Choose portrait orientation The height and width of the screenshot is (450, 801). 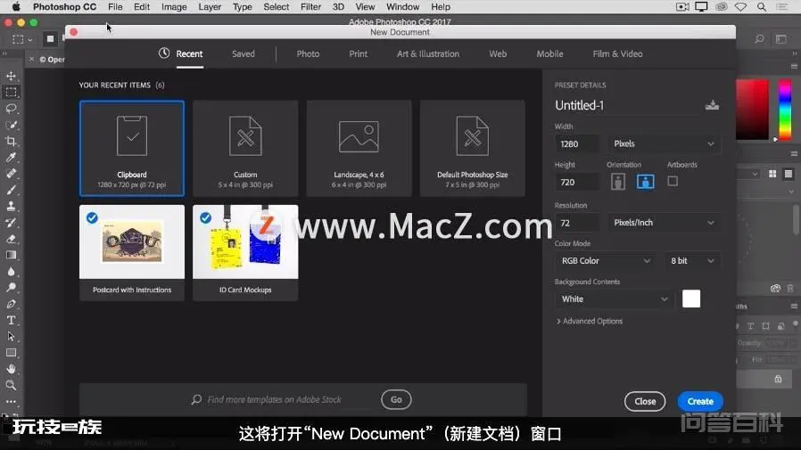point(618,182)
